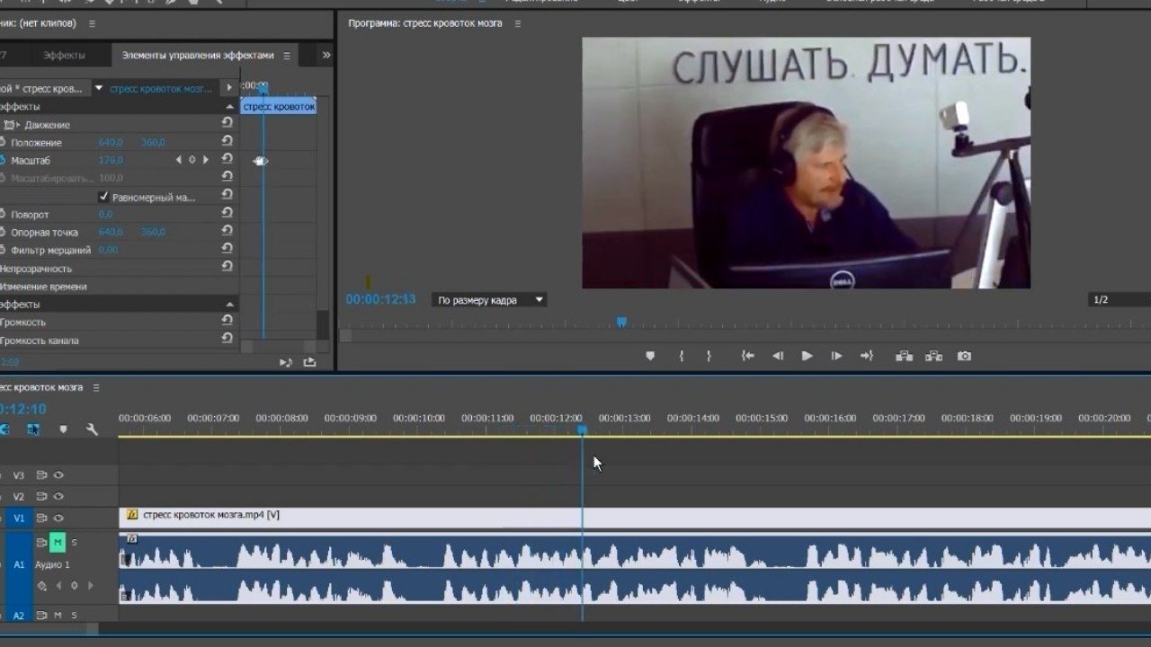
Task: Toggle V1 track targeting
Action: [19, 518]
